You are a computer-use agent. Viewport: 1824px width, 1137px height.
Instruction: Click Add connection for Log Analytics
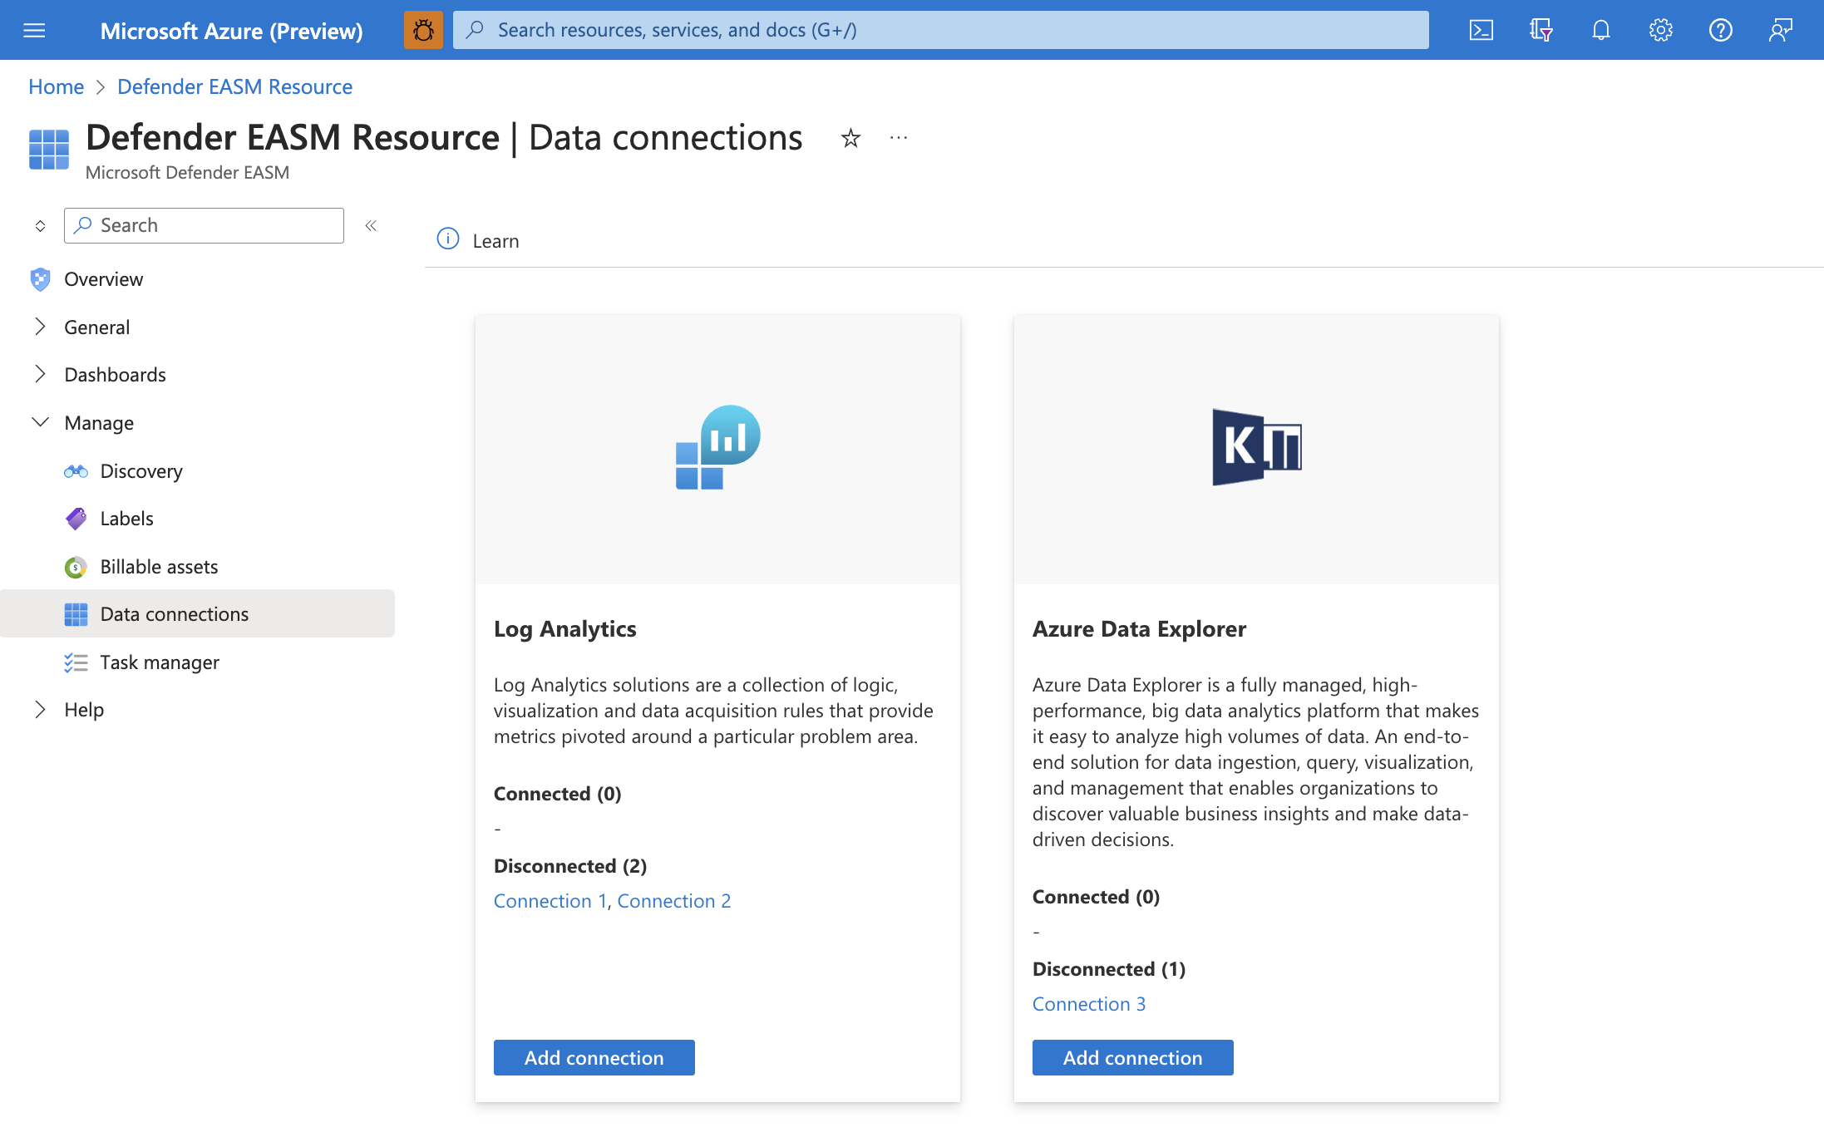coord(594,1056)
